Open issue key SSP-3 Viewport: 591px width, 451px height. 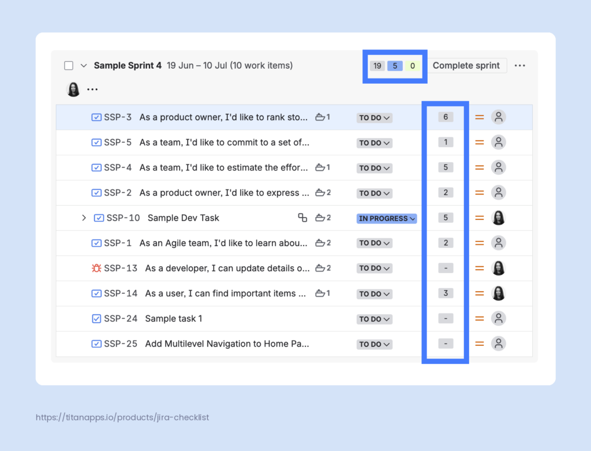click(118, 117)
